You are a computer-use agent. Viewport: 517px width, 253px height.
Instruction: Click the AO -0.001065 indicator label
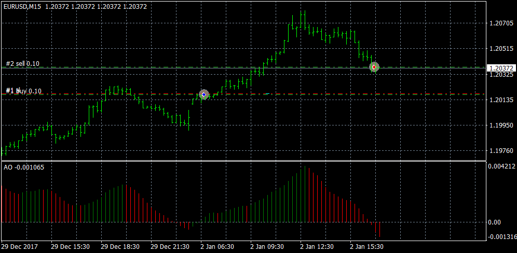24,167
